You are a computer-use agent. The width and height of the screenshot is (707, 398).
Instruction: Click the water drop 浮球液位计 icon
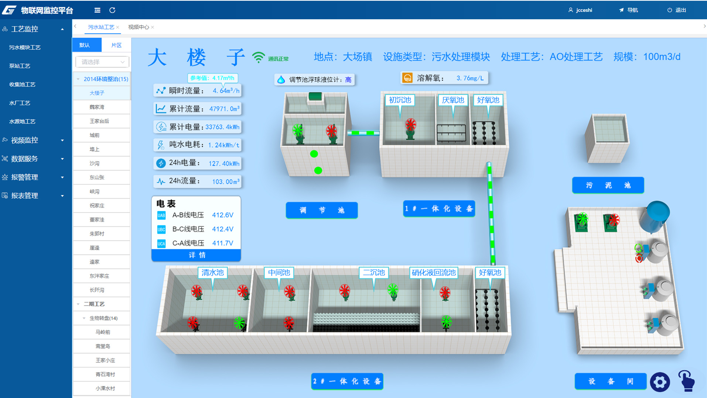click(x=281, y=80)
